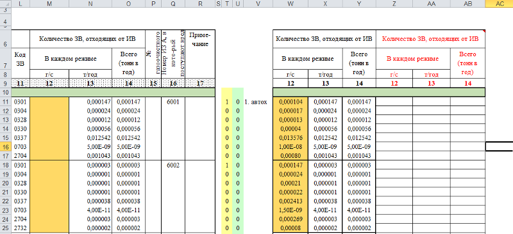Select 5,00E-09 in column X
The width and height of the screenshot is (513, 234).
click(325, 146)
